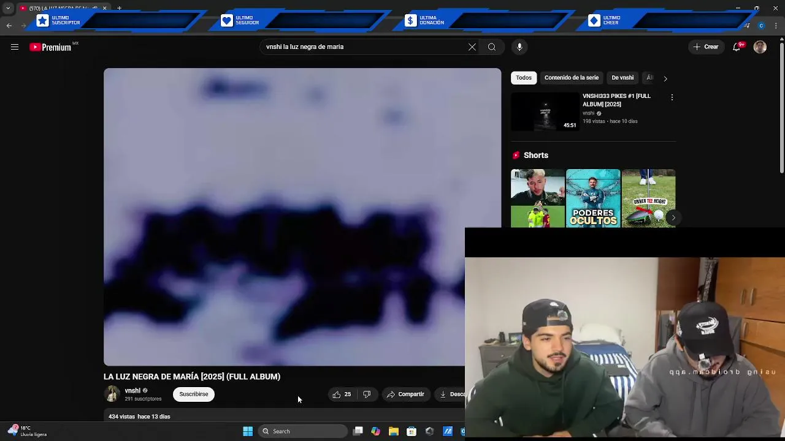Subscribe with the Suscribirse button

click(194, 394)
